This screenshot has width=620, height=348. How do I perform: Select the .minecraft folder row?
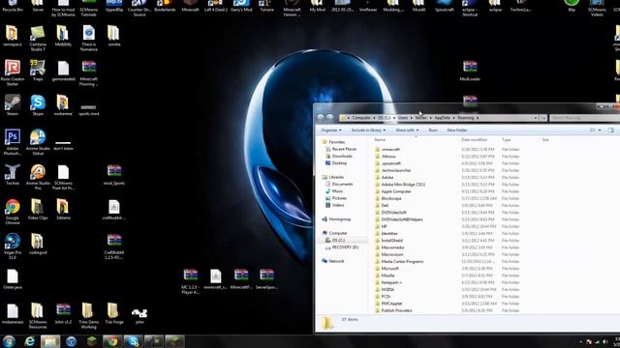[447, 149]
